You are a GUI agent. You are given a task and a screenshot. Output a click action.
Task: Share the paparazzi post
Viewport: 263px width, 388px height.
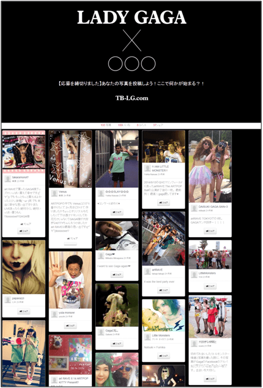[24, 311]
